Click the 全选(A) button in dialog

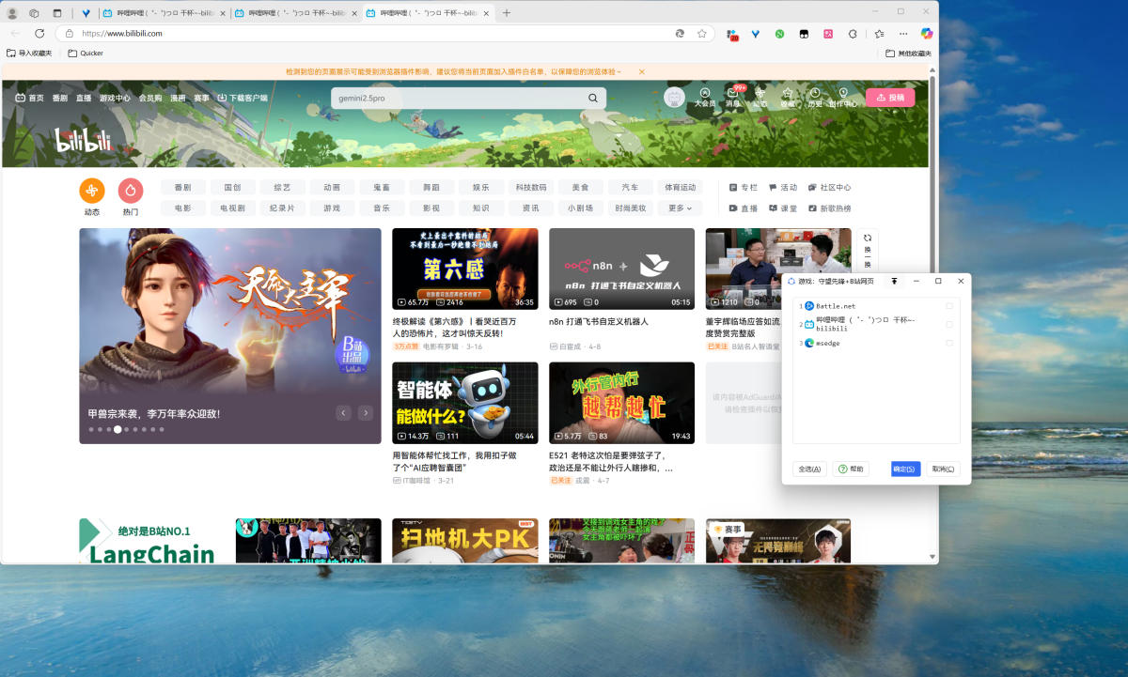tap(809, 469)
